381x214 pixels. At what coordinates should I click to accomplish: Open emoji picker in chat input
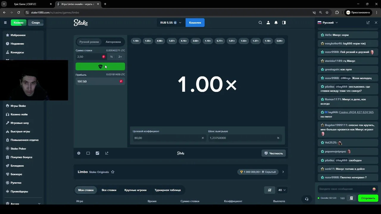pyautogui.click(x=374, y=189)
